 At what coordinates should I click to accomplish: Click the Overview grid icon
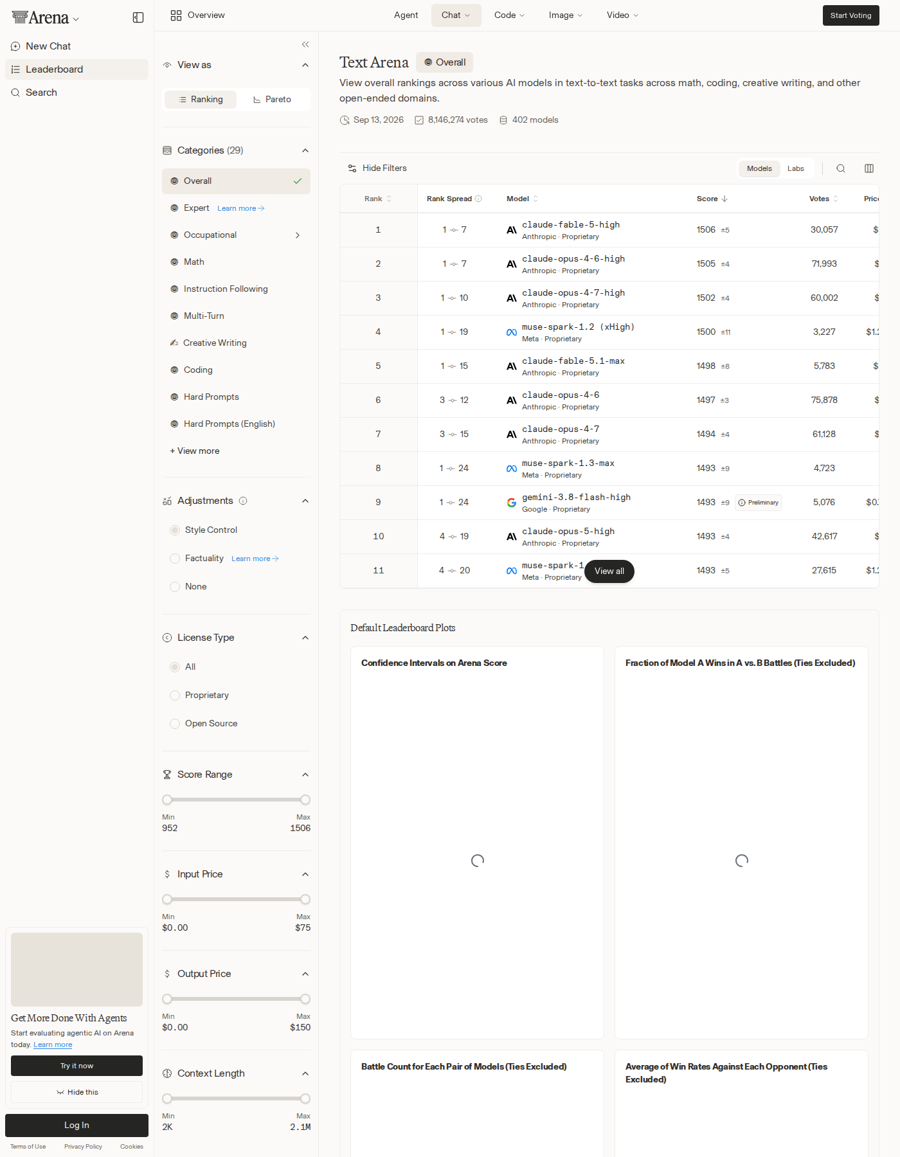(x=176, y=15)
